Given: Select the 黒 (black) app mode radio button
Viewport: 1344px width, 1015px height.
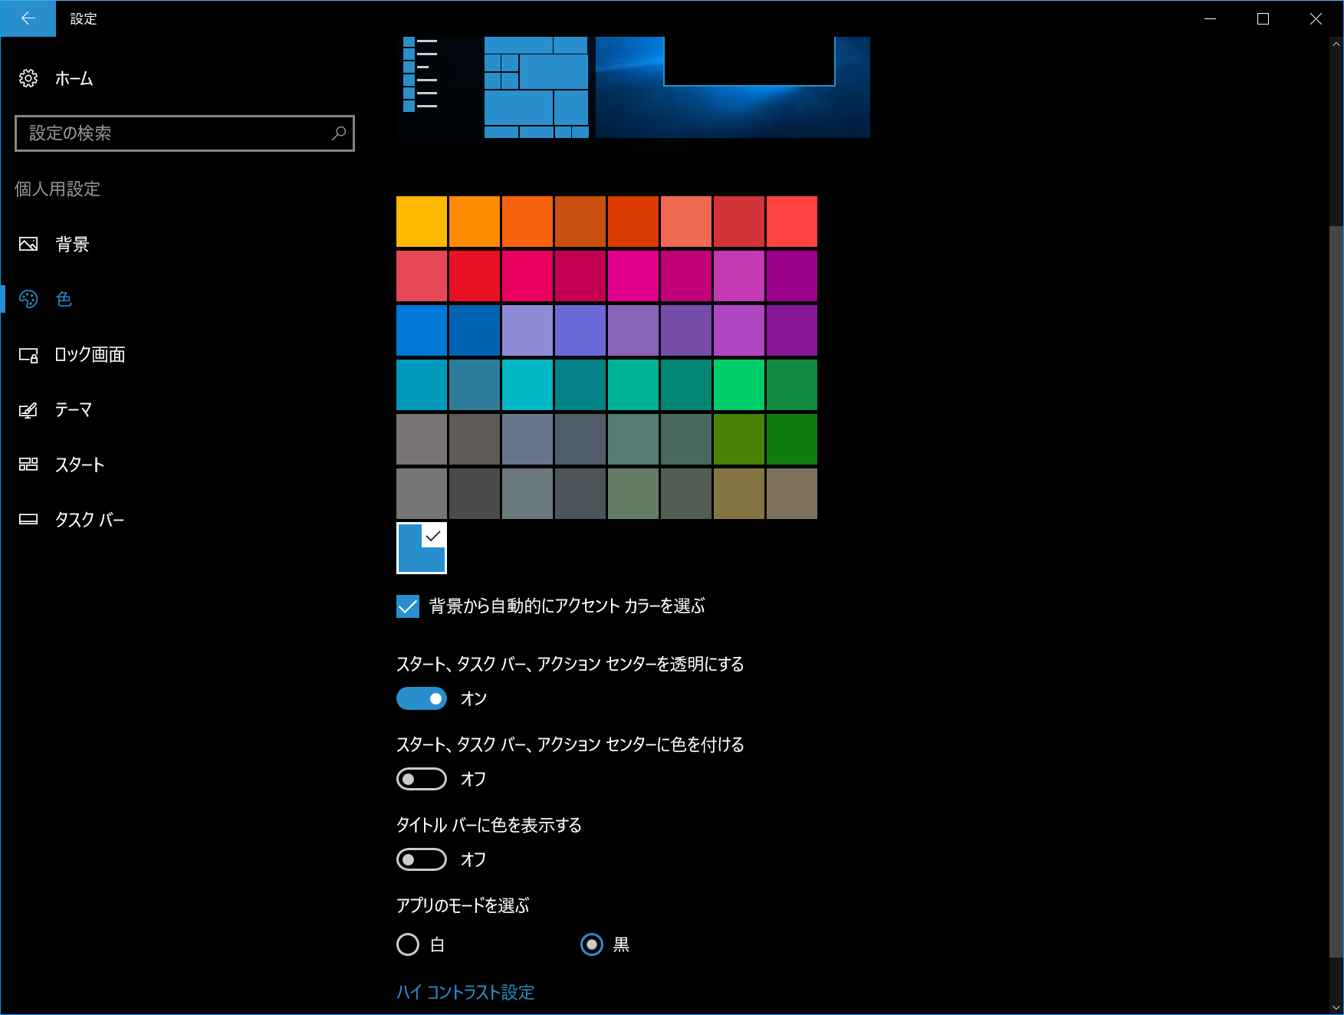Looking at the screenshot, I should coord(592,945).
